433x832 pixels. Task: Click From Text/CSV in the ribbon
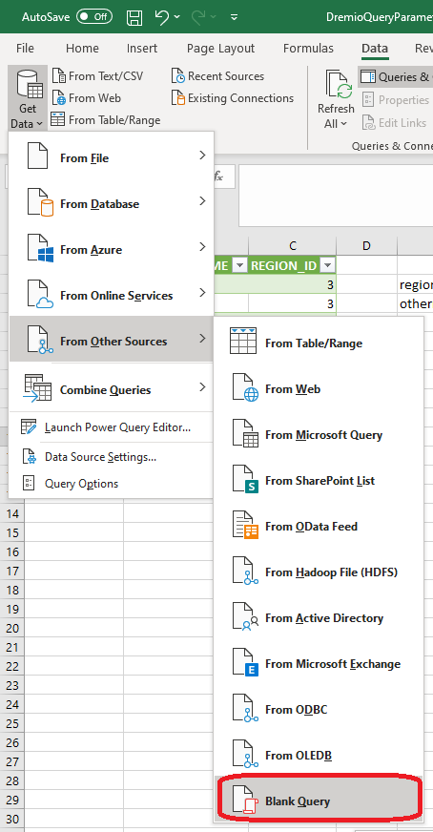tap(98, 76)
